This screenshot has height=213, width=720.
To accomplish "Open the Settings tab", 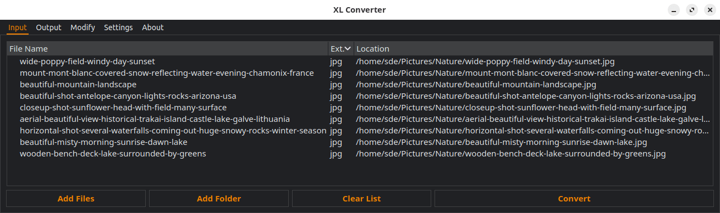I will [x=118, y=27].
